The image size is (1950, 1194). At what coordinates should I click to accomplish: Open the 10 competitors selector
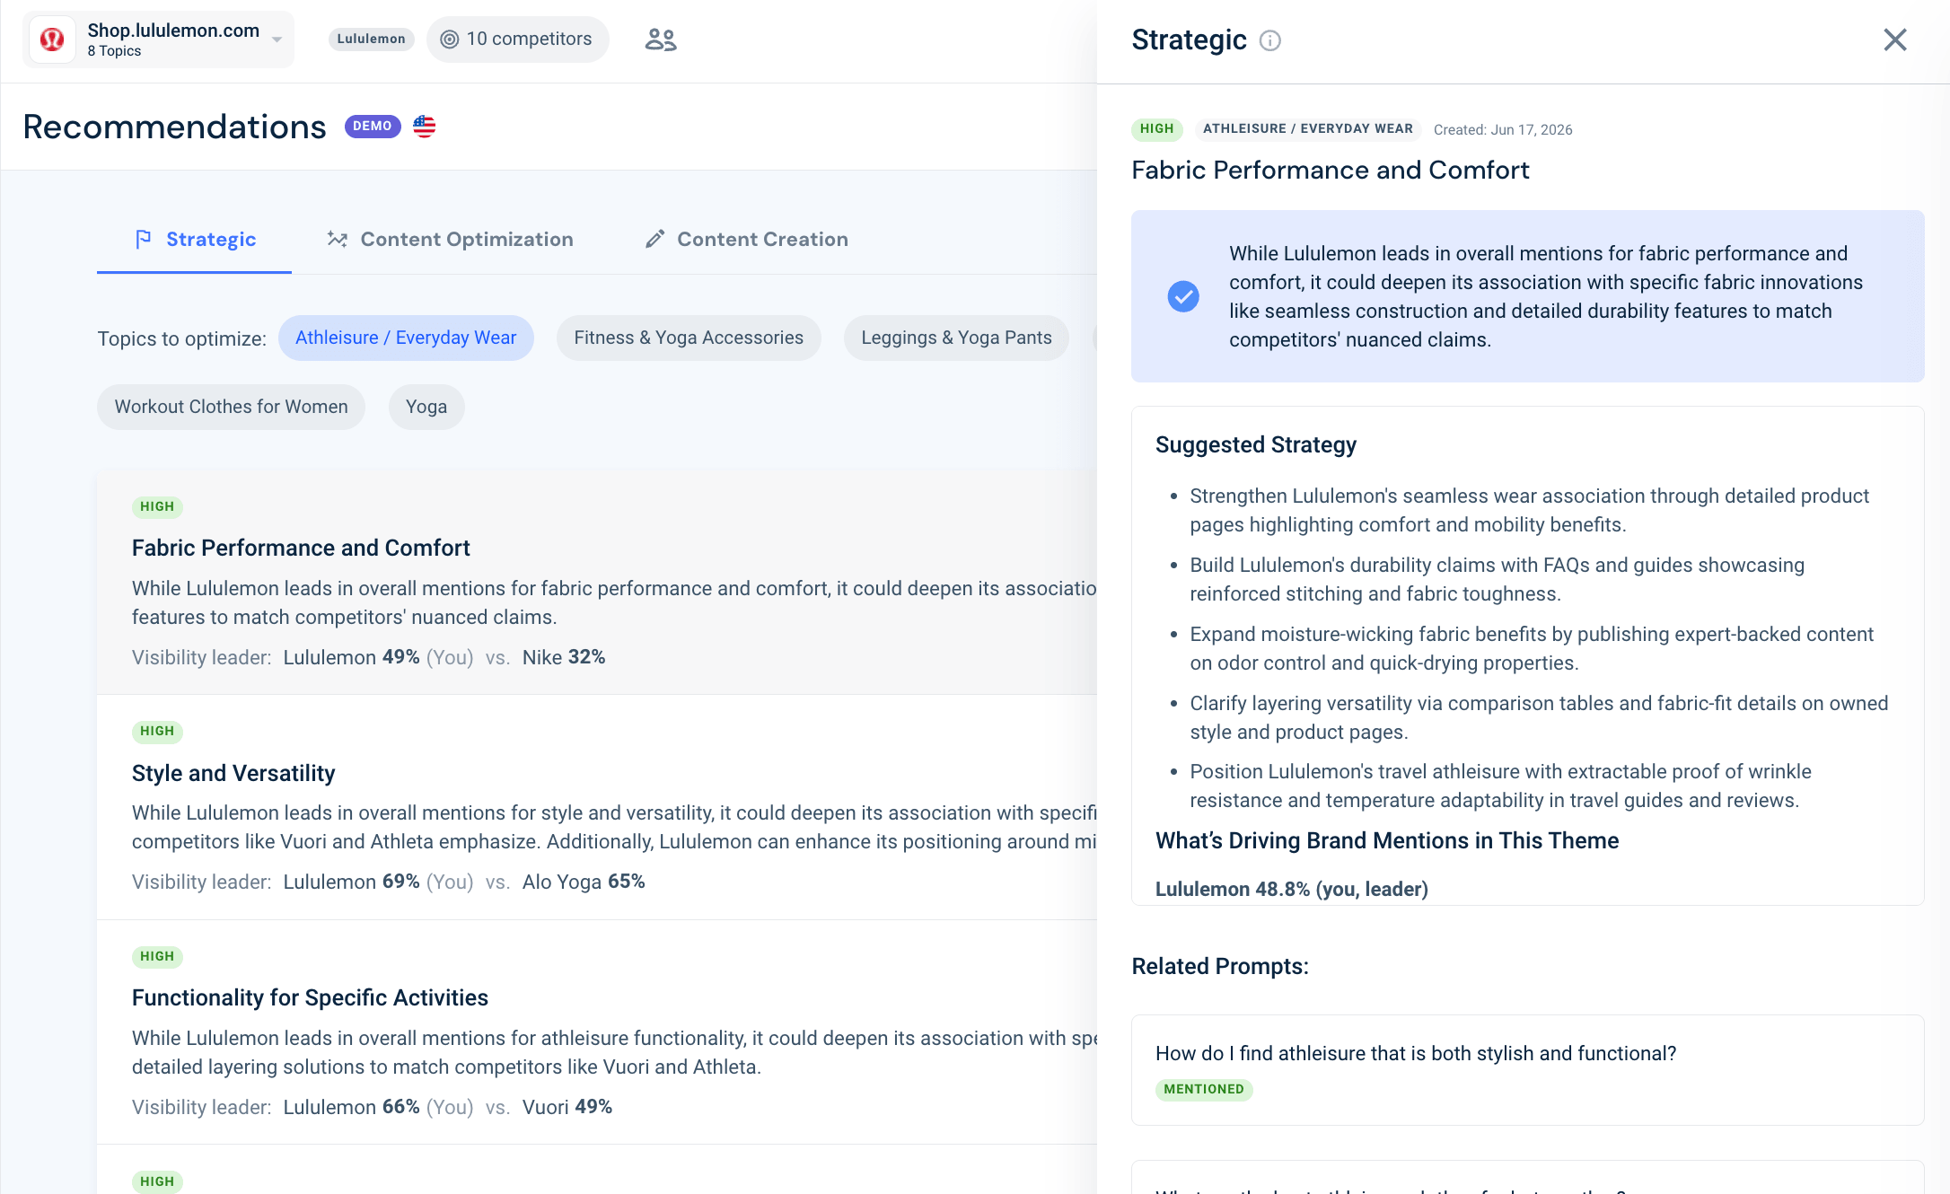click(x=518, y=40)
